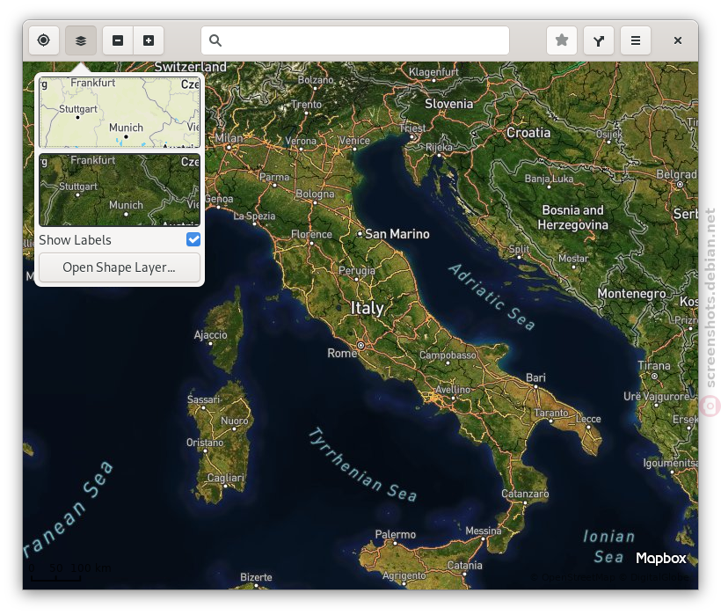Click the Mapbox logo
721x615 pixels.
coord(660,558)
